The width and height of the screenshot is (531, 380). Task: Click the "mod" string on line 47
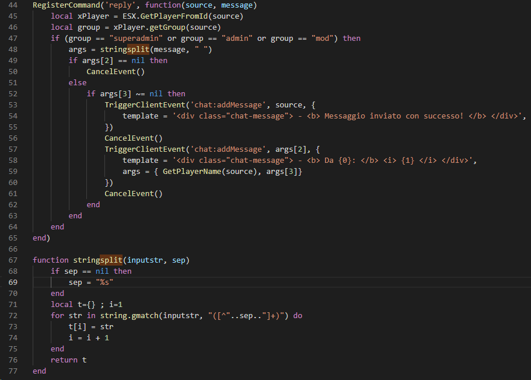pyautogui.click(x=322, y=39)
